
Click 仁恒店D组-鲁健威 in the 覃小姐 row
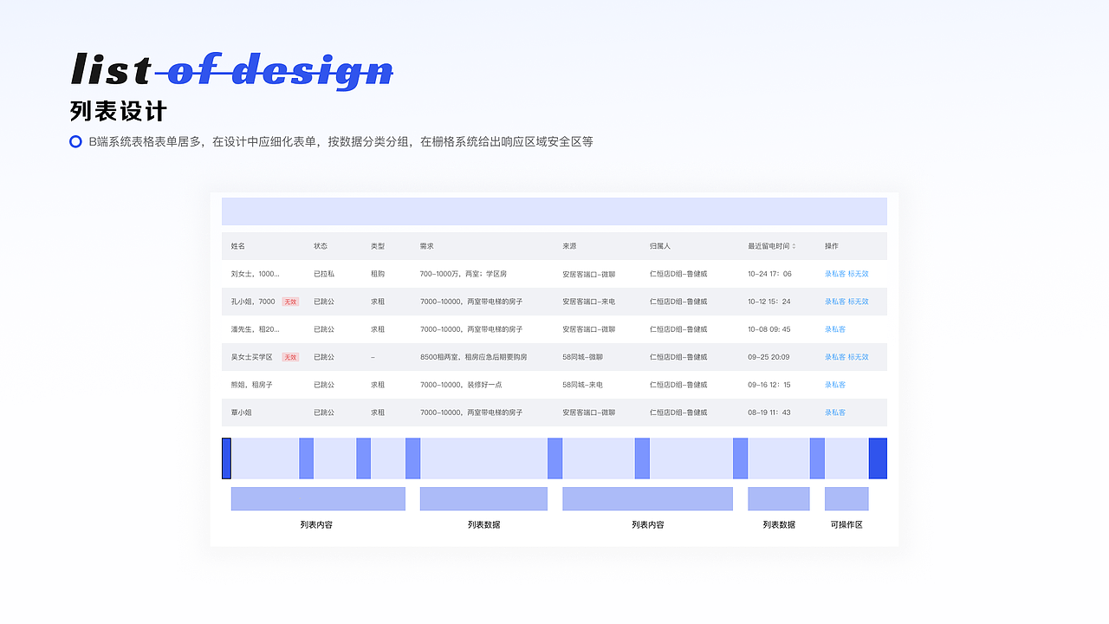678,413
